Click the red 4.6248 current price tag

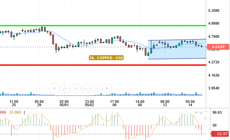[x=218, y=47]
